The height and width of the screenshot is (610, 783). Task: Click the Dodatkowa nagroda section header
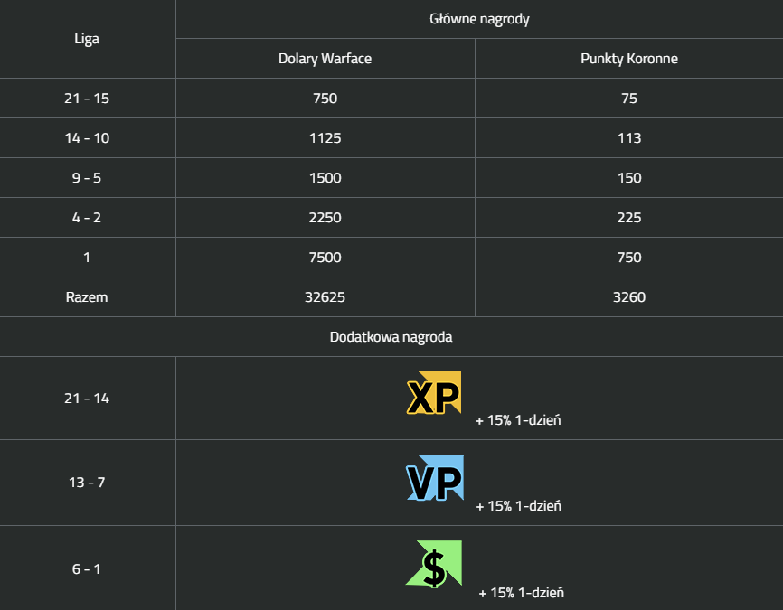coord(391,337)
